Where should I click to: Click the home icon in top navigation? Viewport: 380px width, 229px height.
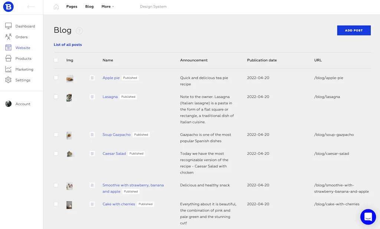tap(56, 7)
